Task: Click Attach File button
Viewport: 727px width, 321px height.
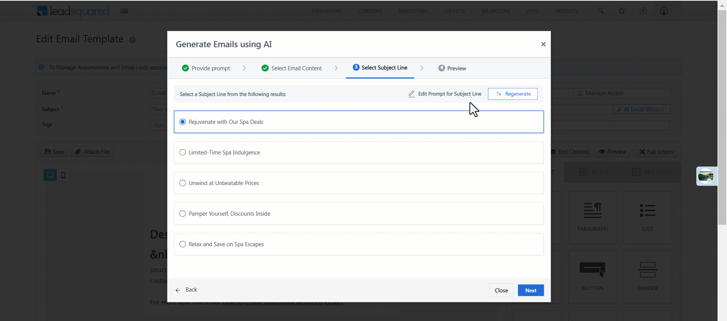Action: pyautogui.click(x=92, y=151)
